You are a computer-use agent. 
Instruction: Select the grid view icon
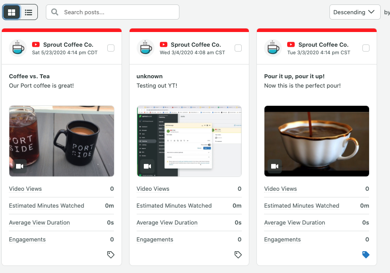(x=12, y=12)
